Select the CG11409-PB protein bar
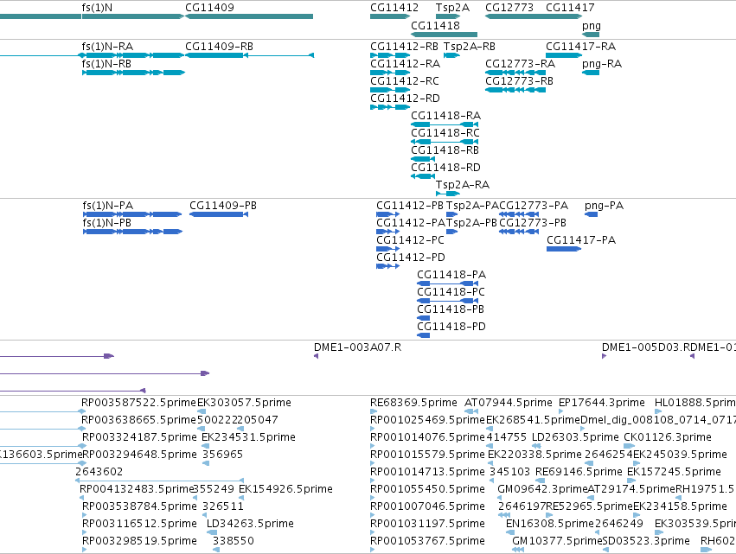The height and width of the screenshot is (554, 736). pos(219,214)
